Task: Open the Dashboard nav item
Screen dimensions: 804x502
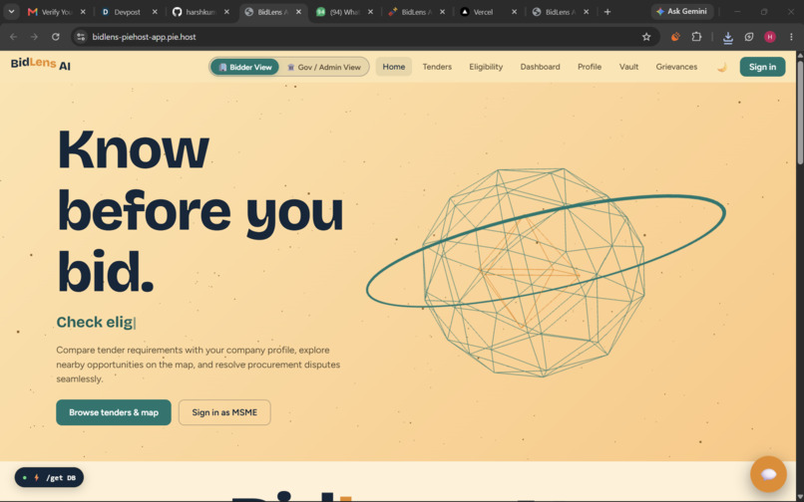Action: pos(540,67)
